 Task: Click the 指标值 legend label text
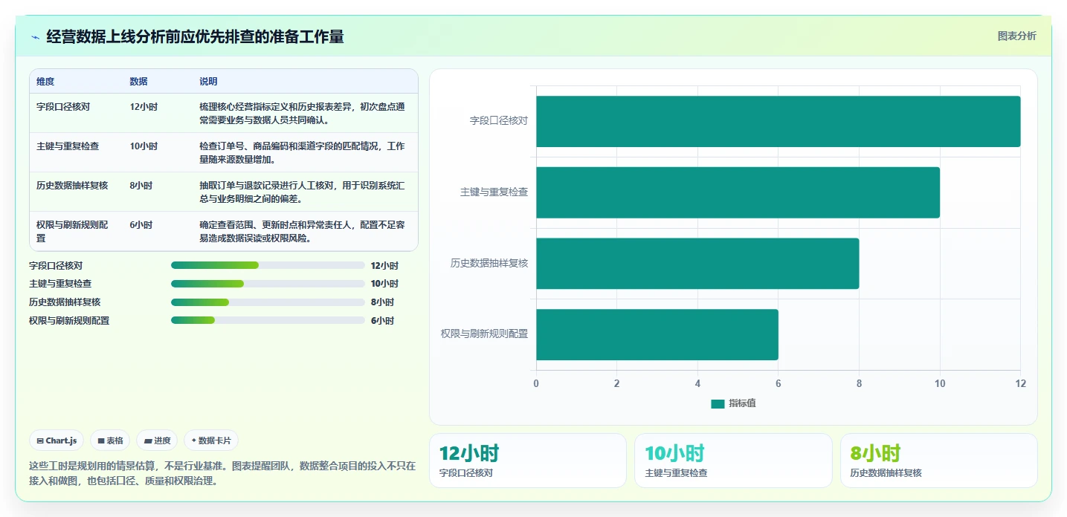tap(742, 403)
